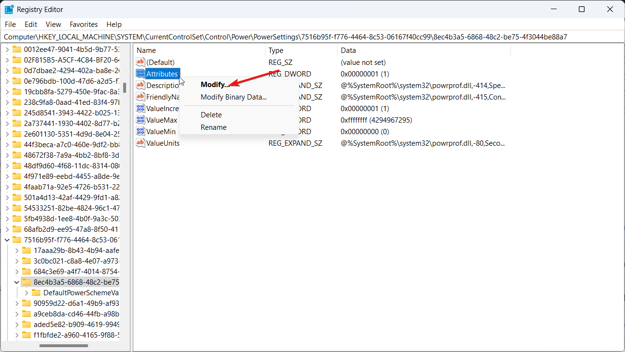Click folder icon of DefaultPowerSchemeValues key
Viewport: 625px width, 352px height.
click(x=36, y=292)
